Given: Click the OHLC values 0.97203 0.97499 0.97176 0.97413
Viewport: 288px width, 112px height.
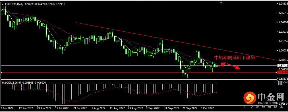Looking at the screenshot, I should coord(45,4).
